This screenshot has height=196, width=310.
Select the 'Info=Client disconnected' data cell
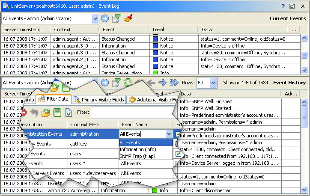(x=230, y=190)
